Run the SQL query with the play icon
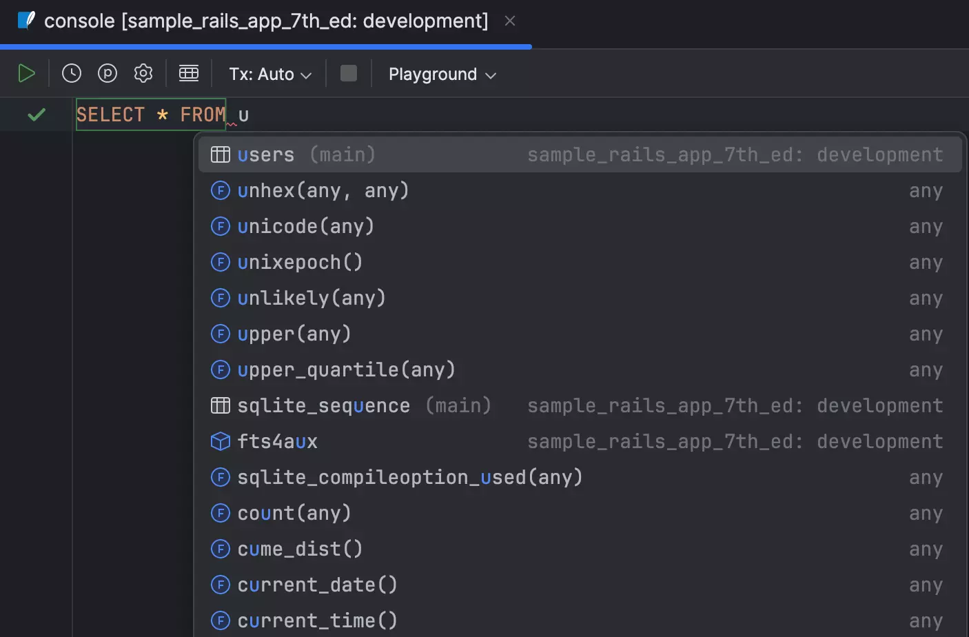This screenshot has width=969, height=637. pos(27,73)
